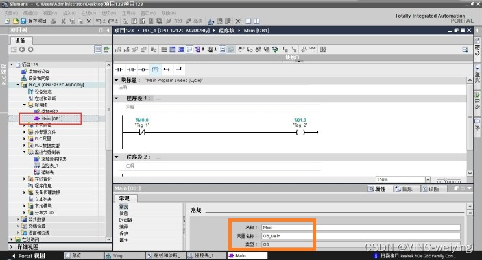Viewport: 482px width, 260px height.
Task: Select 时间戳 in properties navigation
Action: pos(125,220)
